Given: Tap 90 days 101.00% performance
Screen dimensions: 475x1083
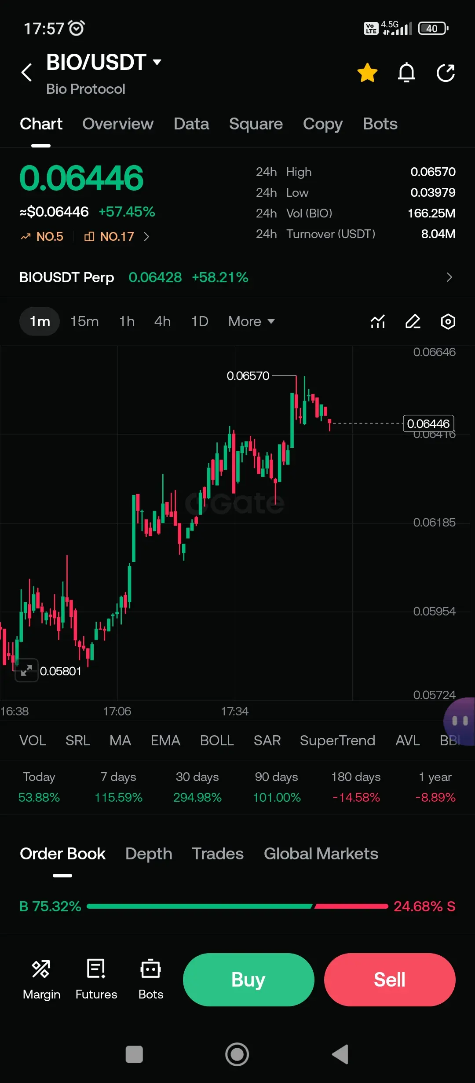Looking at the screenshot, I should (277, 787).
